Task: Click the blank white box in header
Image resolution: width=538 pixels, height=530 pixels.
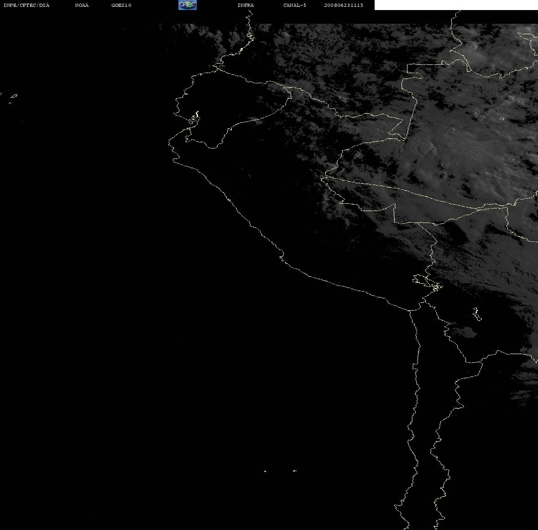Action: 456,5
